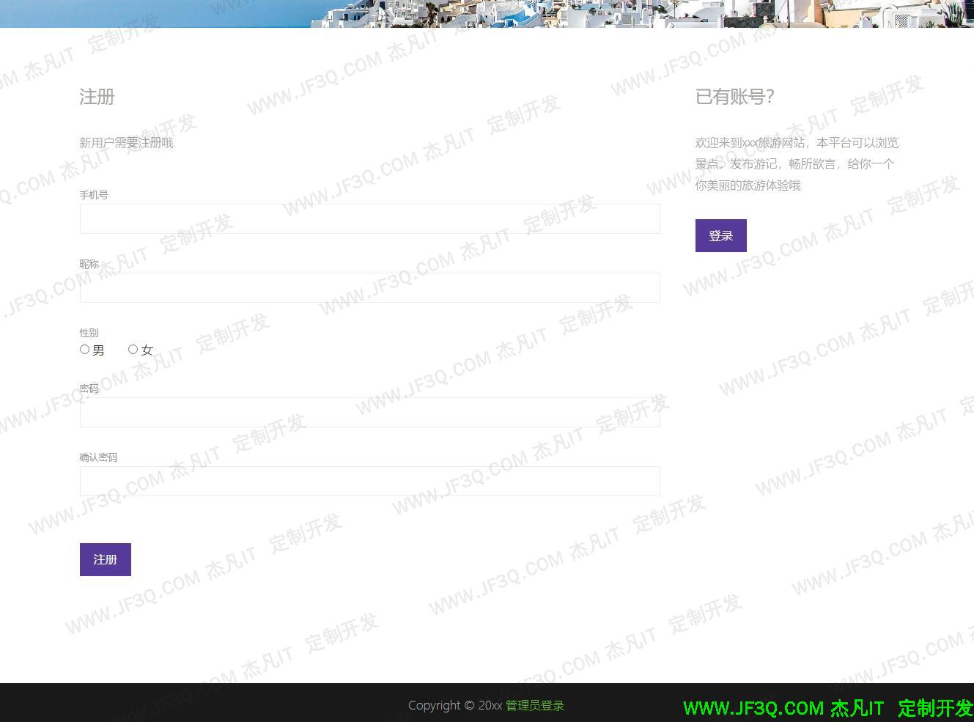Click the 昵称 field label

89,264
